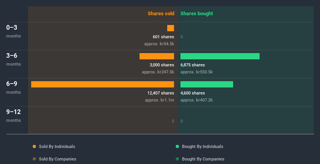Click the approx. kr247.5k amount
This screenshot has height=164, width=320.
(158, 72)
